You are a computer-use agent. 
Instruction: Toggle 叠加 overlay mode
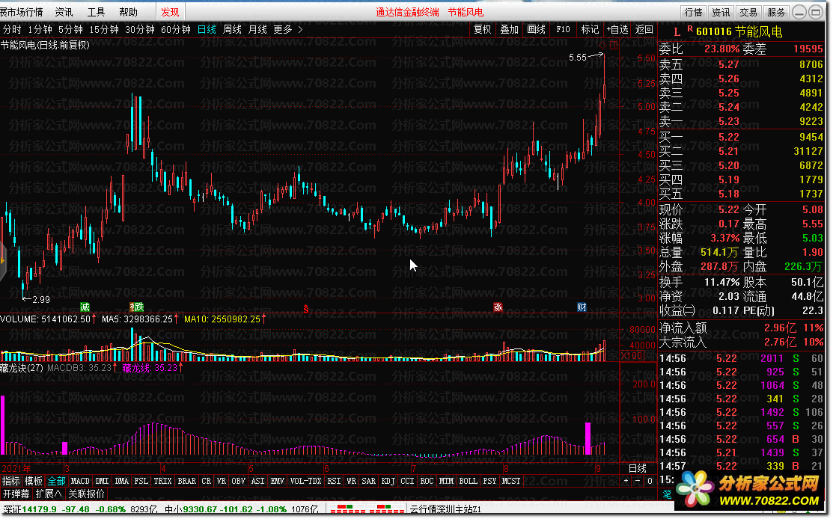coord(509,29)
